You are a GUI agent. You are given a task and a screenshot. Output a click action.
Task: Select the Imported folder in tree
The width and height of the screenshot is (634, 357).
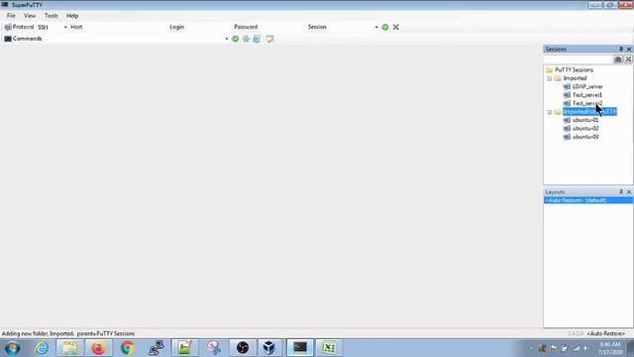[x=575, y=78]
